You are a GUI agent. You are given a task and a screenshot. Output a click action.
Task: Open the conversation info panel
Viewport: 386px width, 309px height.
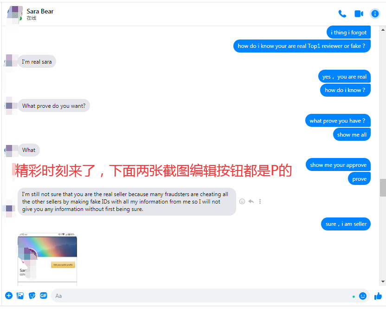coord(375,14)
